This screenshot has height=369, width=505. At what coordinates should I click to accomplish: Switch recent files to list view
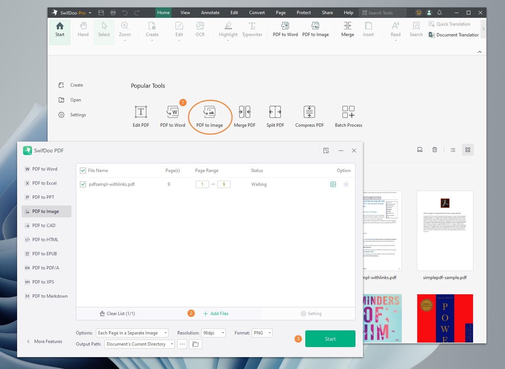[x=453, y=150]
